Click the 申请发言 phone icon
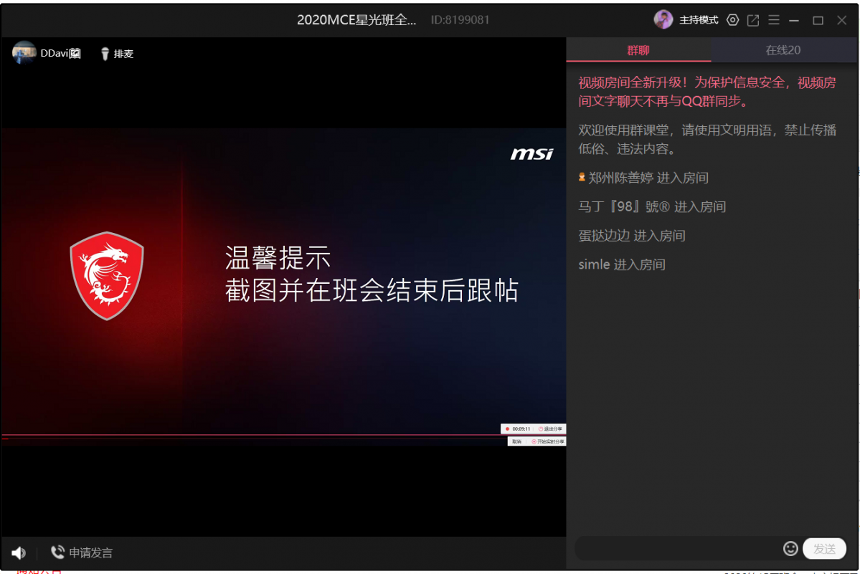860x574 pixels. click(x=57, y=552)
